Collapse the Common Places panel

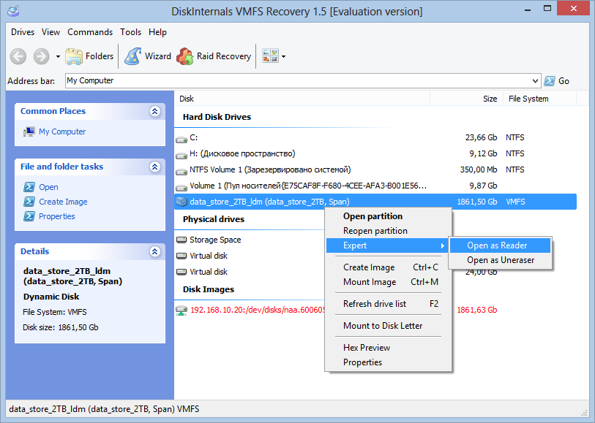point(154,111)
